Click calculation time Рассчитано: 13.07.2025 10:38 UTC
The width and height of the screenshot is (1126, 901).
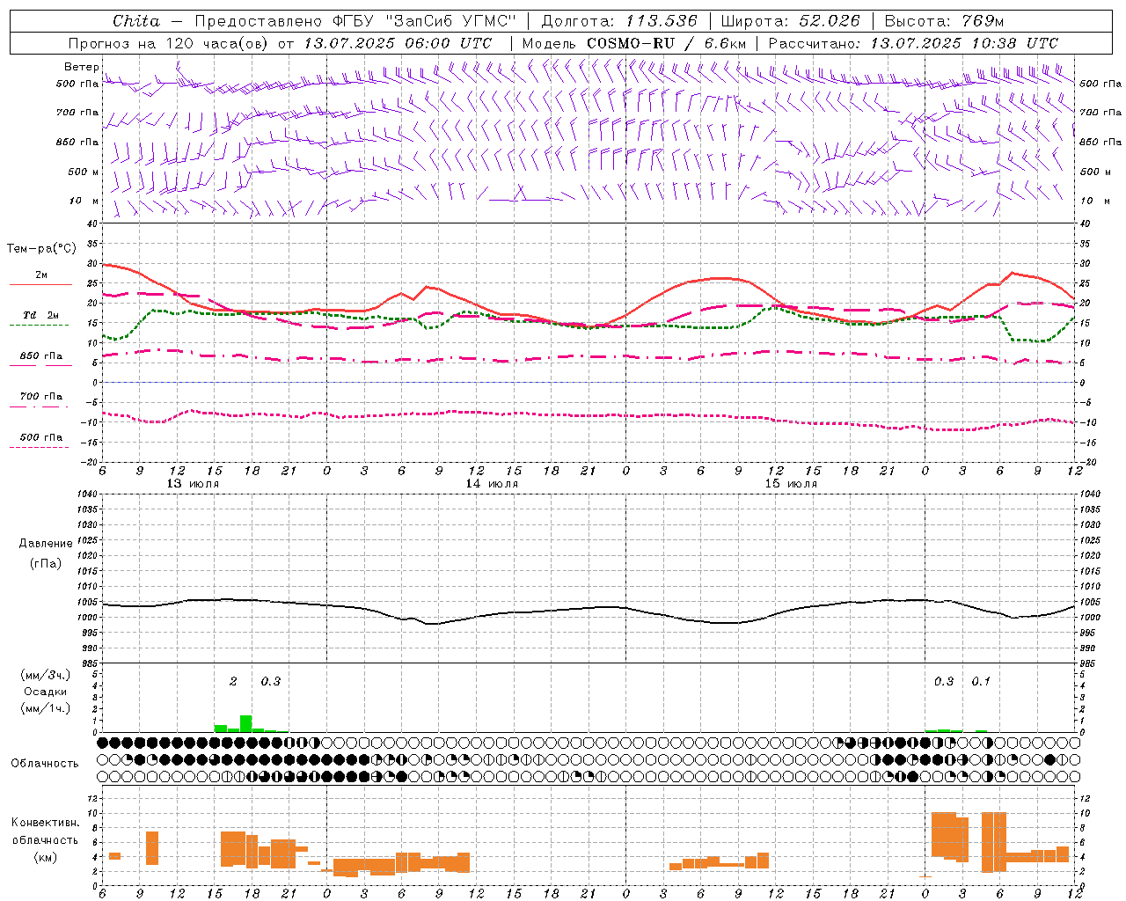point(913,43)
